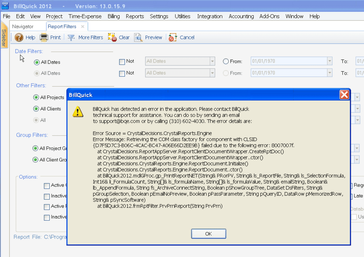Click the Report File path text
The width and height of the screenshot is (364, 257).
pyautogui.click(x=55, y=237)
